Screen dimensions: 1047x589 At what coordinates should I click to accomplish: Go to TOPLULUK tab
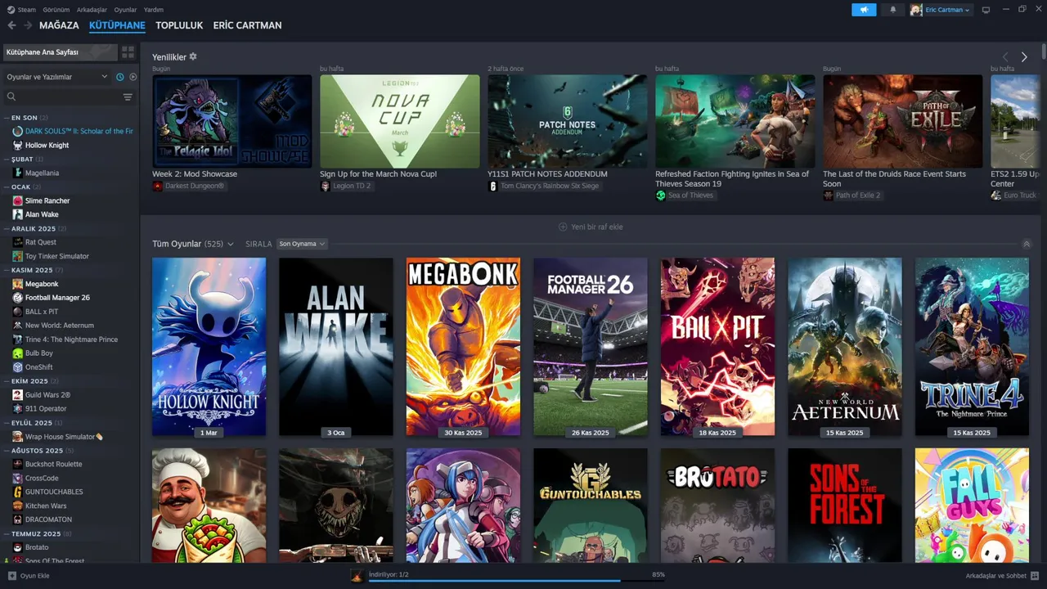click(x=179, y=25)
